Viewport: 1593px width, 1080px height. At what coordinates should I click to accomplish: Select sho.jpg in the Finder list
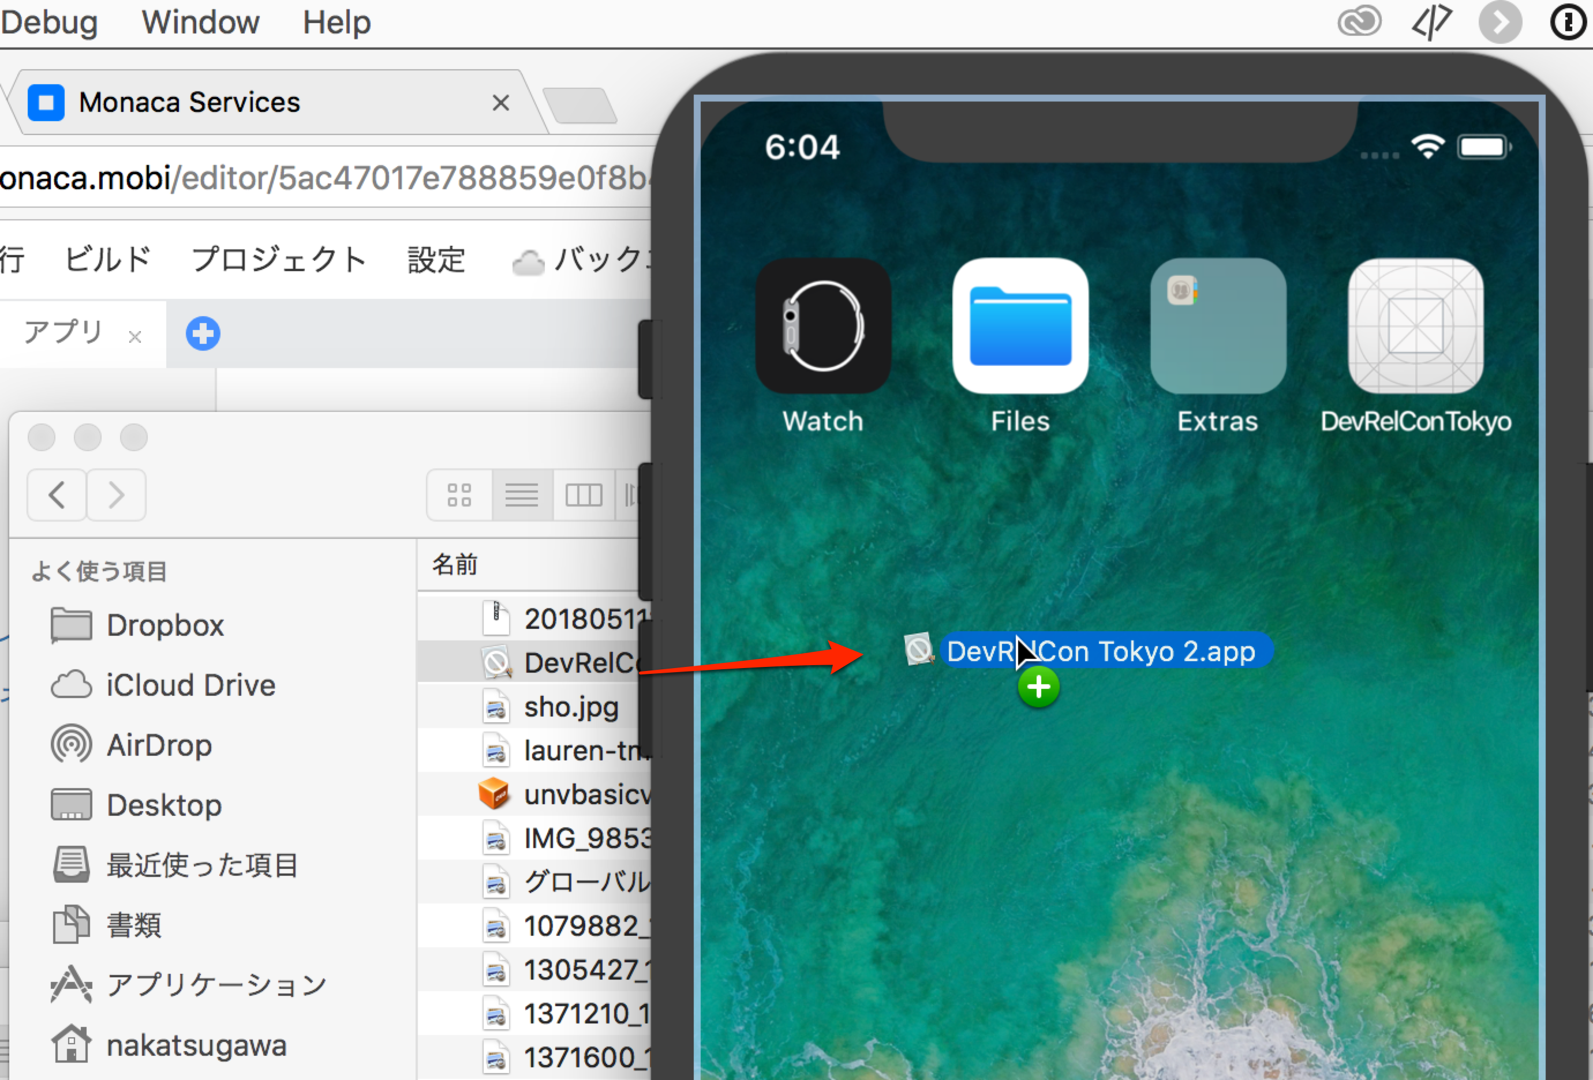[534, 707]
